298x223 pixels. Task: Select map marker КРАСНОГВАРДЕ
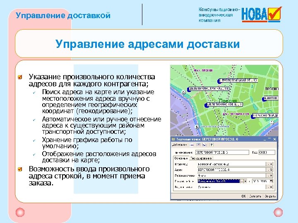click(x=265, y=116)
